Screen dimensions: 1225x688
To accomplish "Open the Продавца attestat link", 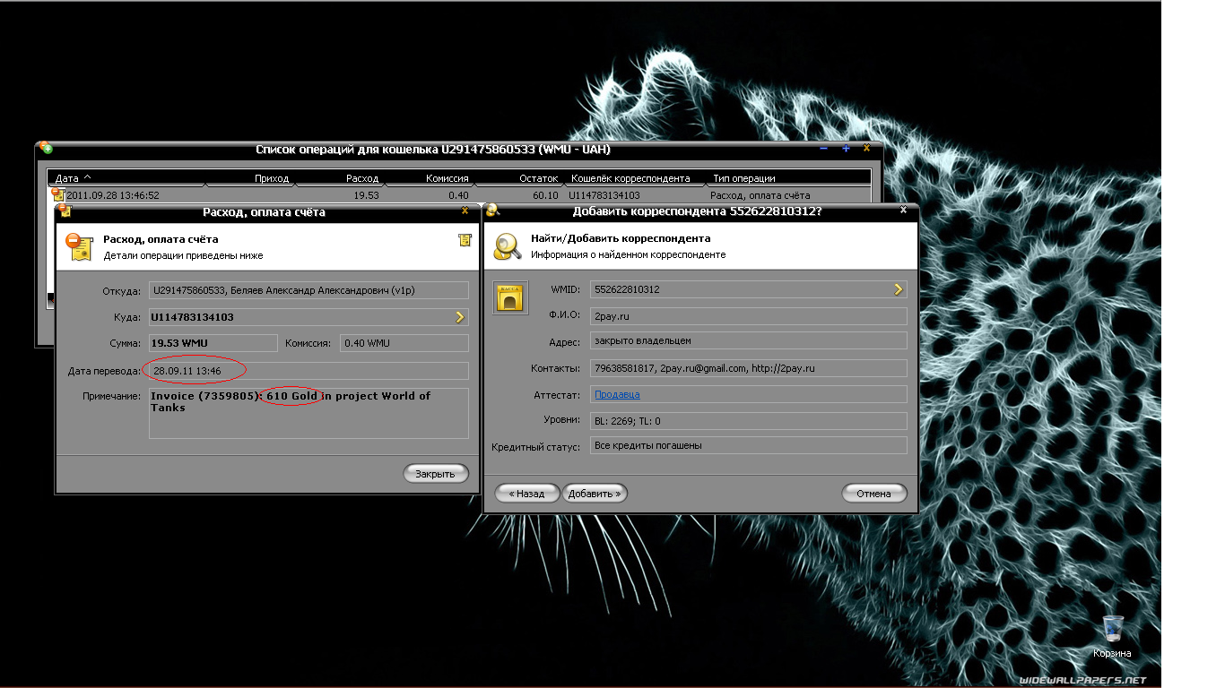I will point(617,394).
